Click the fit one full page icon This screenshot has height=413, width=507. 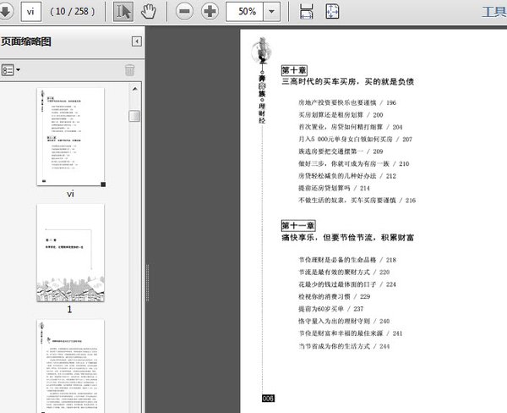click(333, 13)
